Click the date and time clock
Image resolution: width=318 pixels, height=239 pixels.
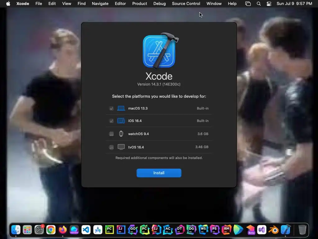[294, 4]
